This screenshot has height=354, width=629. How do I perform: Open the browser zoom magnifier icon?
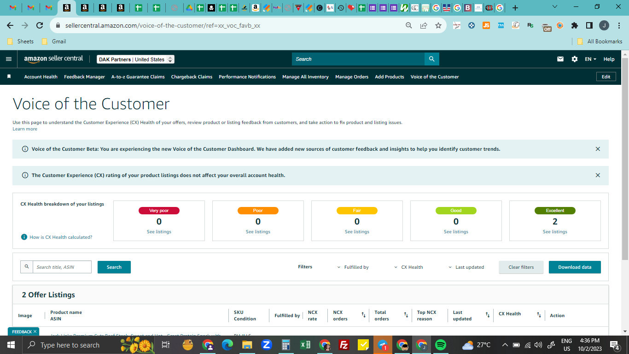coord(408,25)
